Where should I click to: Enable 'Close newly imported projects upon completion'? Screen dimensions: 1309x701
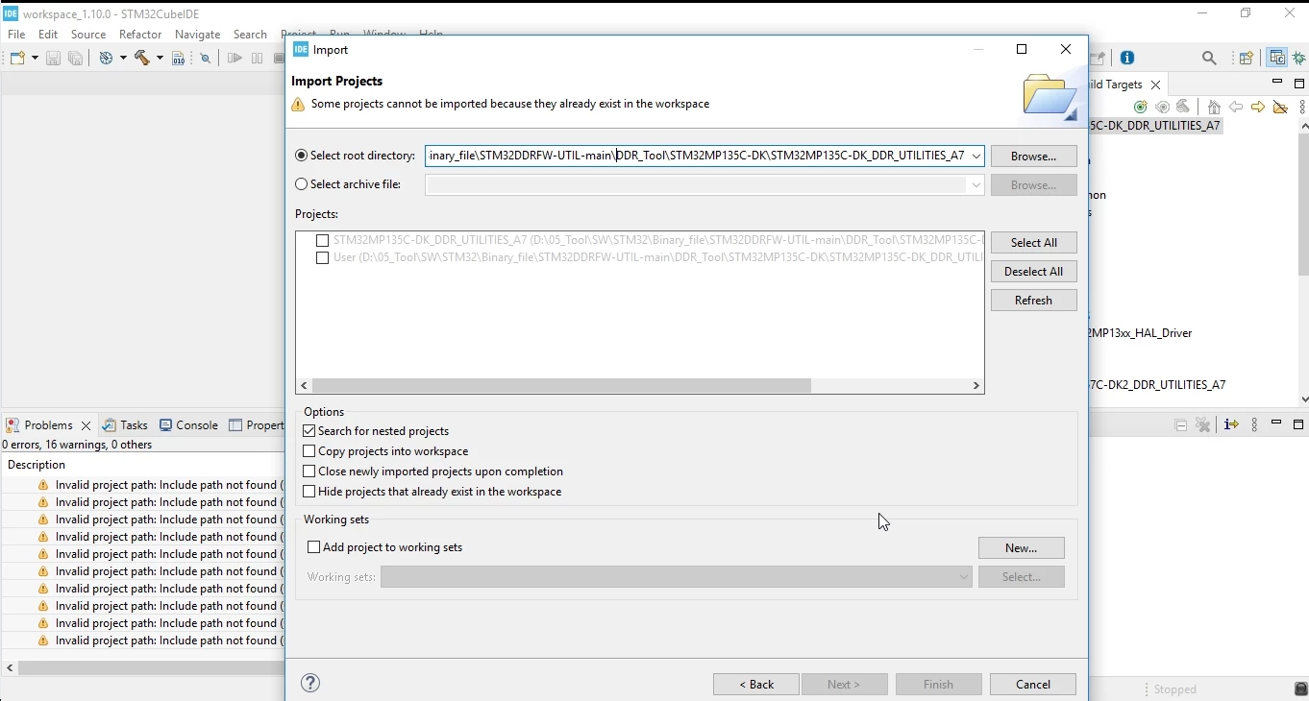click(309, 471)
